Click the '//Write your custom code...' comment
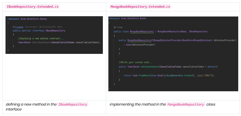 point(135,62)
